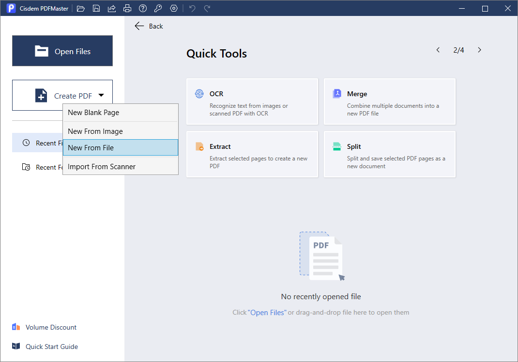Click the blue "Open Files" hyperlink
The height and width of the screenshot is (362, 518).
(267, 313)
